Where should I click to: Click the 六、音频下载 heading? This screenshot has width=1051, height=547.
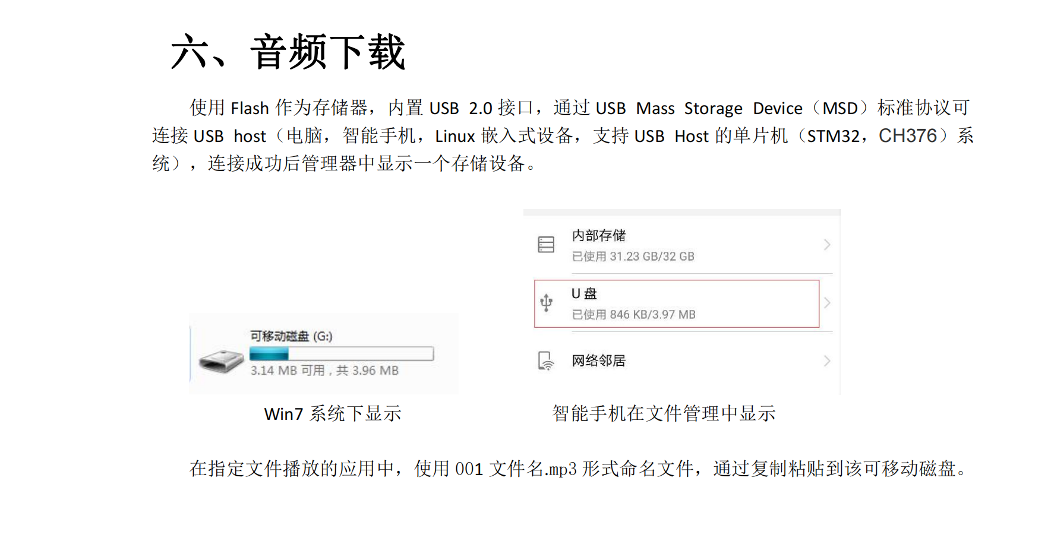288,52
